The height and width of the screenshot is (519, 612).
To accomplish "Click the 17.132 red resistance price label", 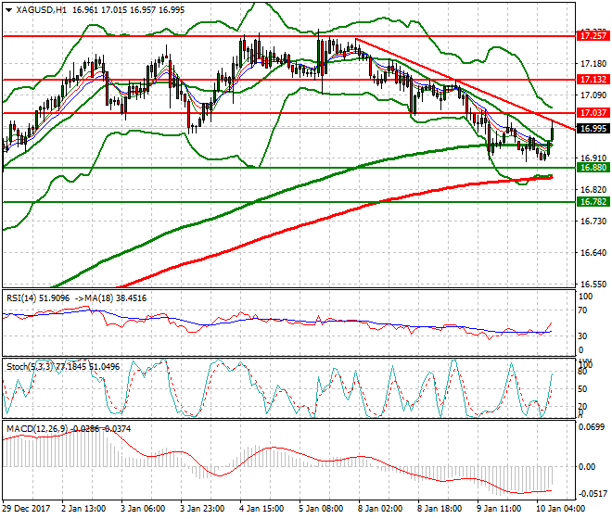I will click(593, 80).
